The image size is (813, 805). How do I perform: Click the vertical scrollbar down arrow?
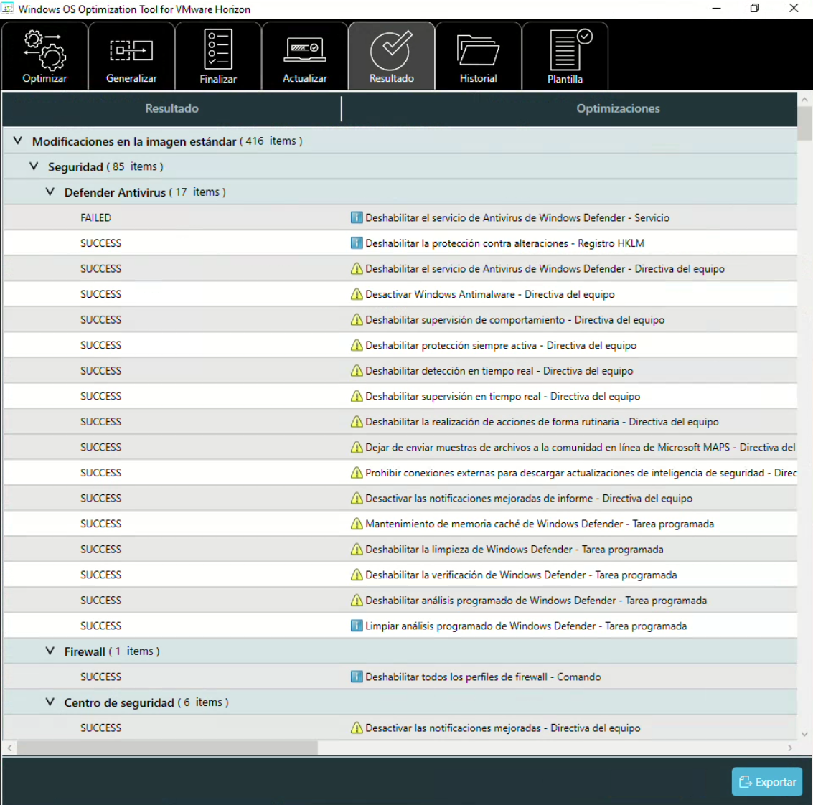804,734
